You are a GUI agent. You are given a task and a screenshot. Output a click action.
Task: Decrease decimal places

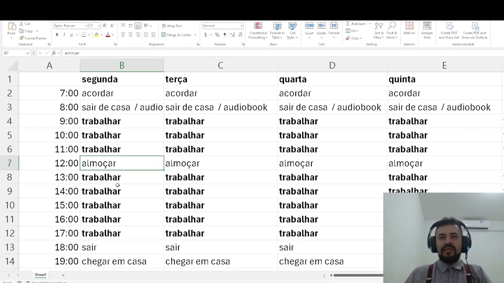(x=239, y=35)
